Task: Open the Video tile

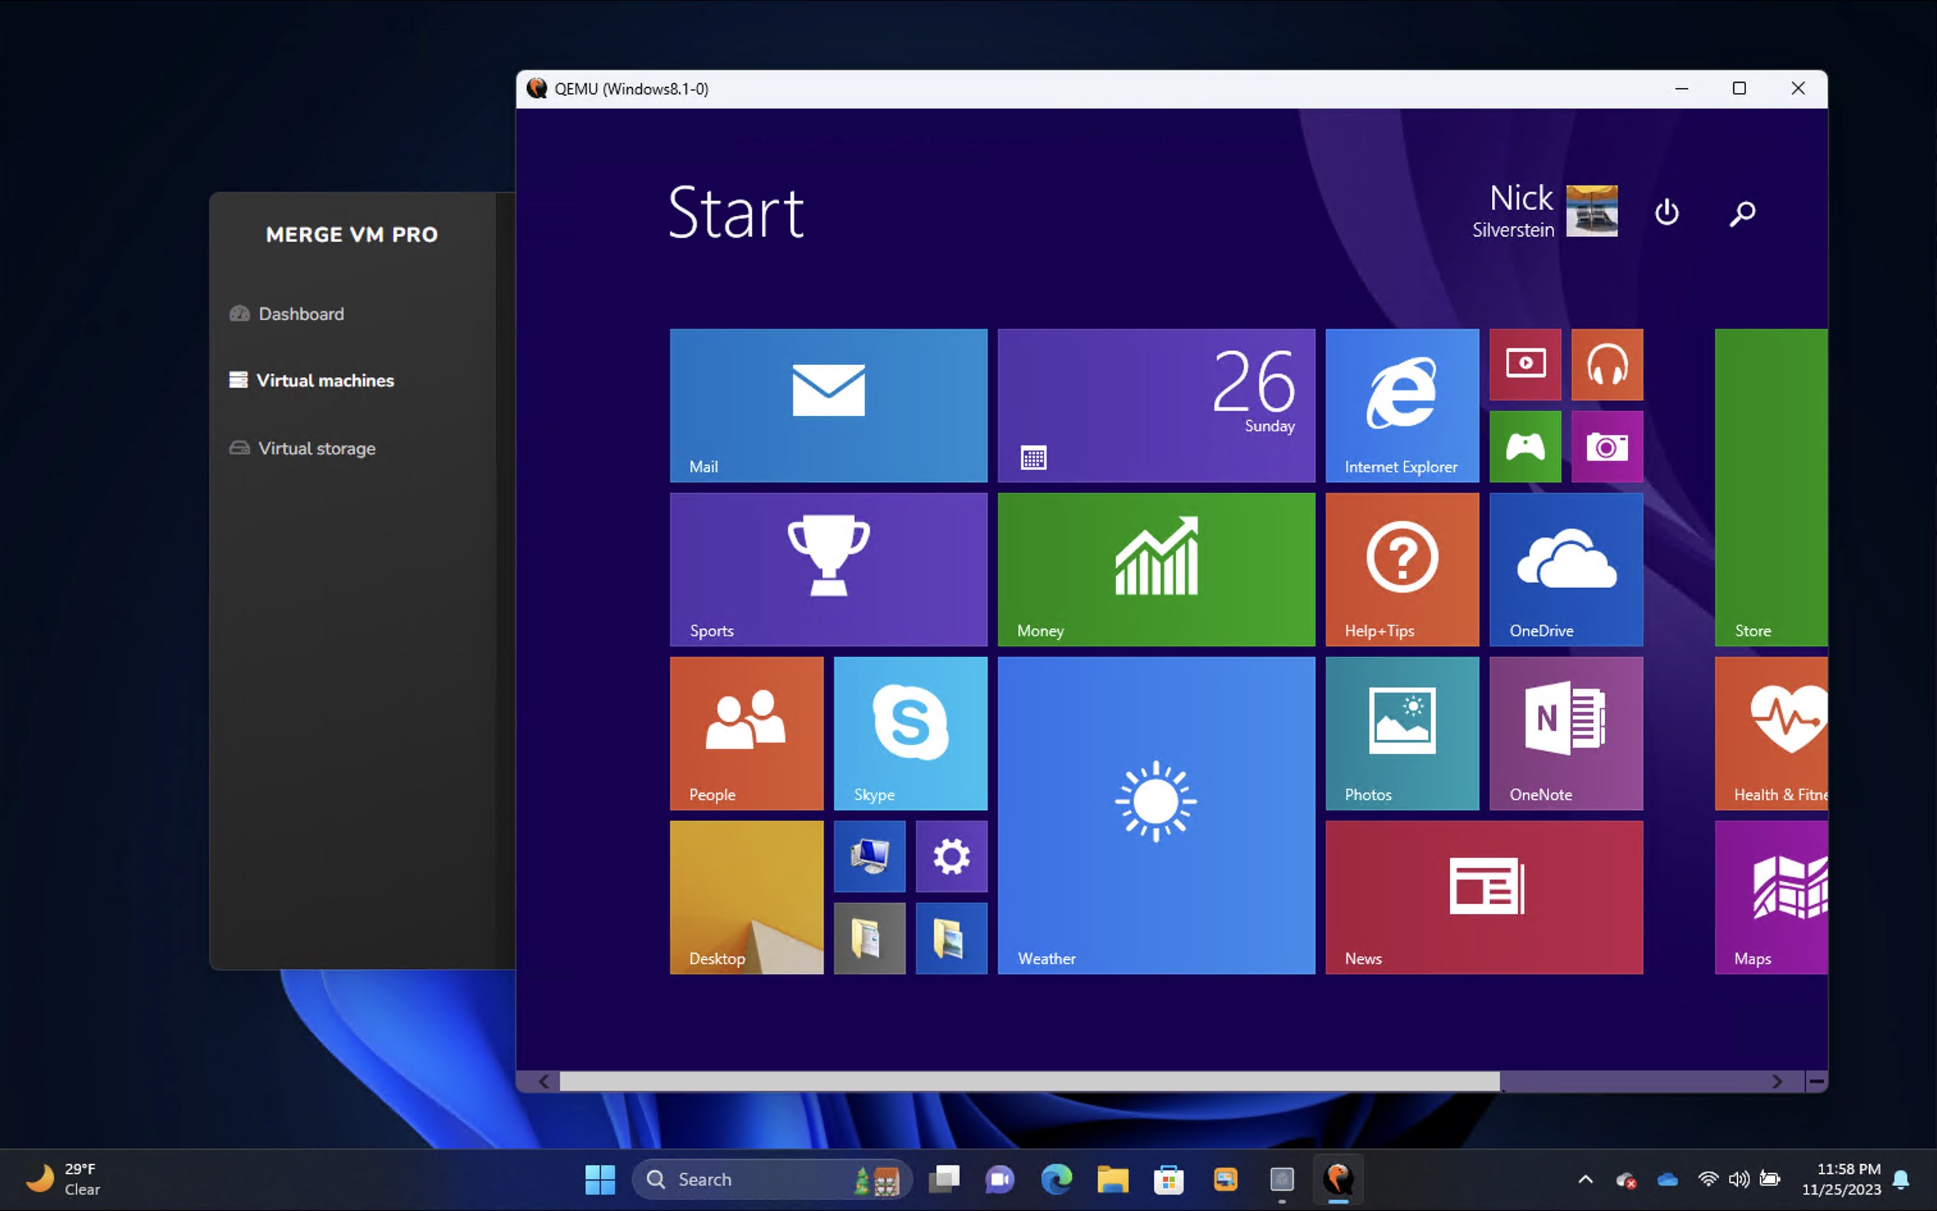Action: [1524, 365]
